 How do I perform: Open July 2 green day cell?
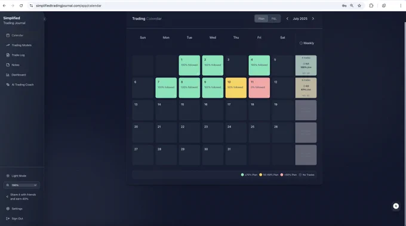[x=213, y=66]
